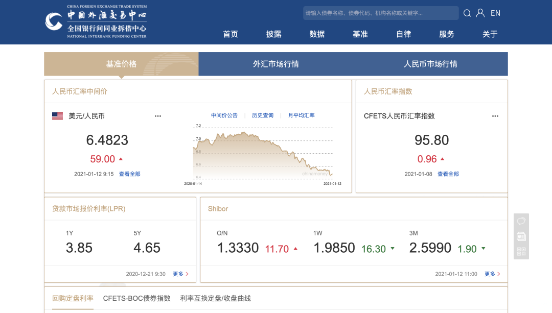Screen dimensions: 552x313
Task: Switch to the CFETS-BOC债券指数 tab
Action: click(137, 298)
